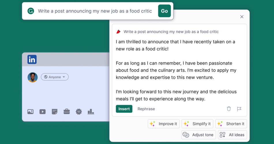
Task: Open the document note icon
Action: (55, 111)
